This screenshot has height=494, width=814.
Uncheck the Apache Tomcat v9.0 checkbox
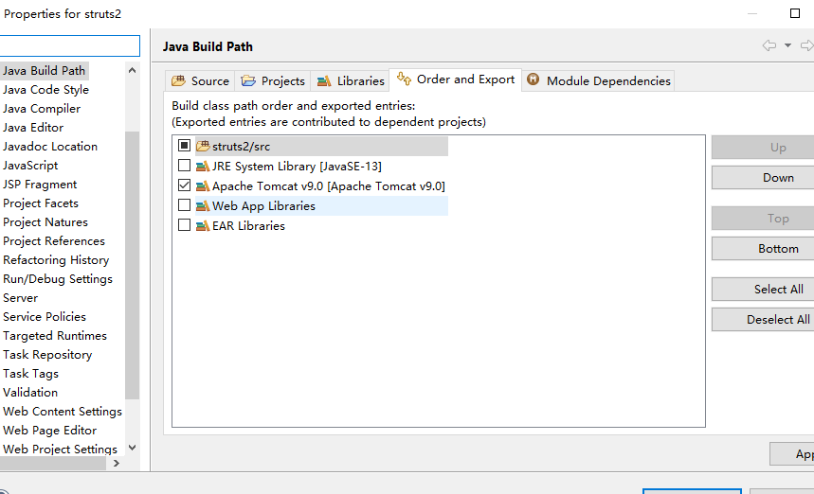(184, 185)
